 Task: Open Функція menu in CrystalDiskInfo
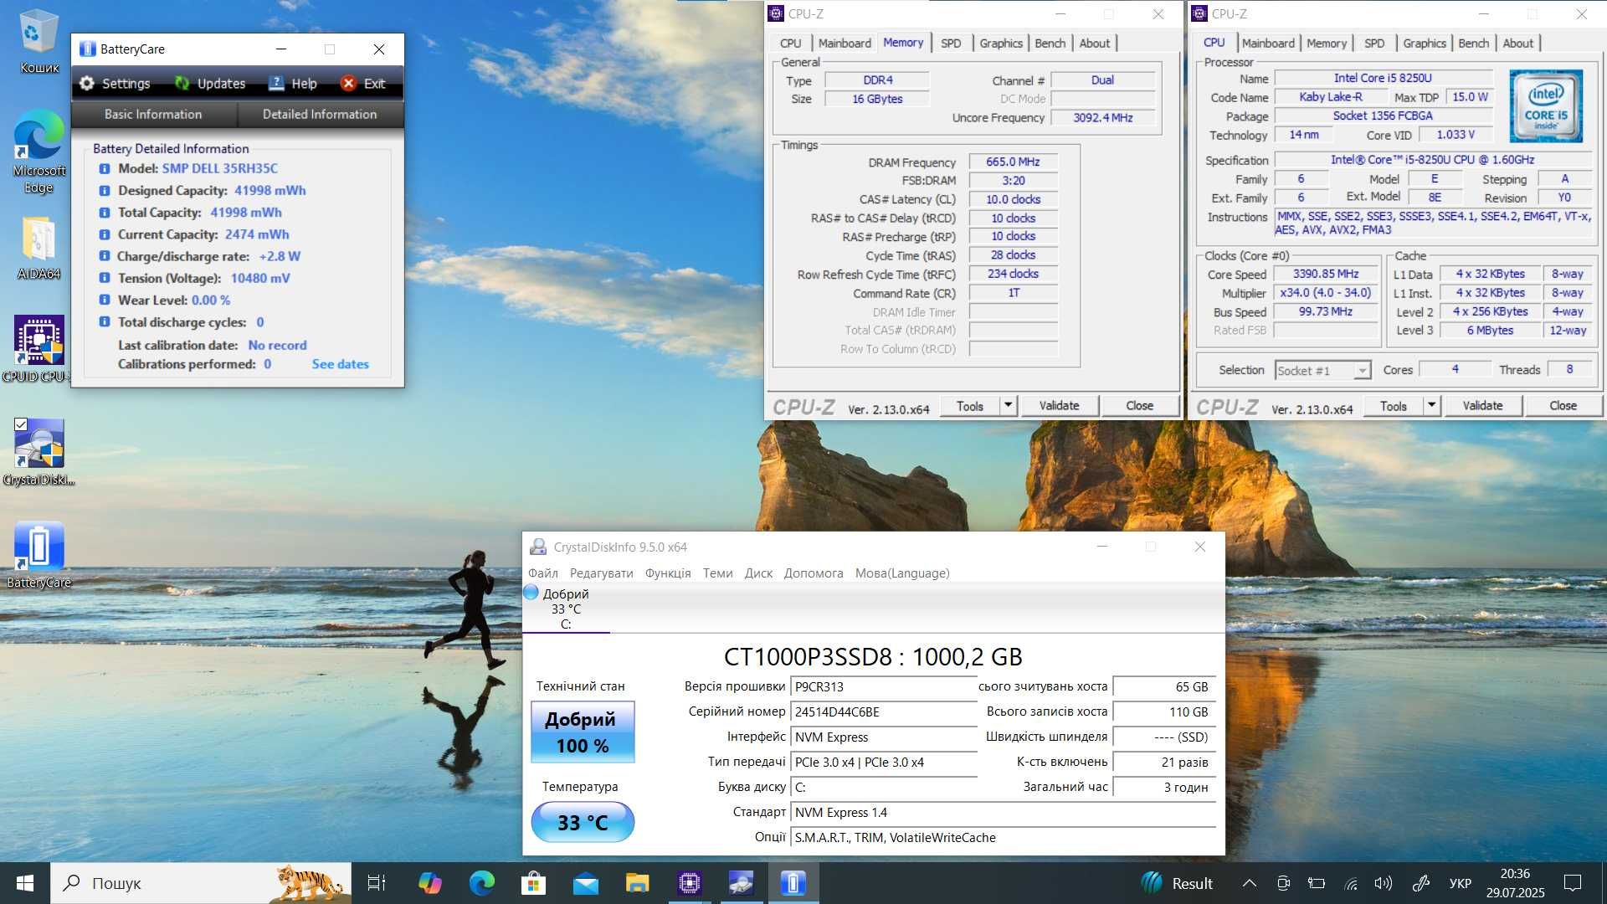coord(668,573)
